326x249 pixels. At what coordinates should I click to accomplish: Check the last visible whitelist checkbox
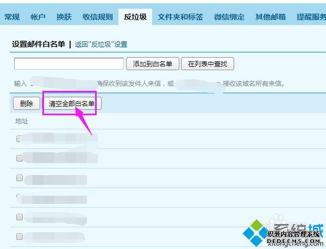pos(20,236)
